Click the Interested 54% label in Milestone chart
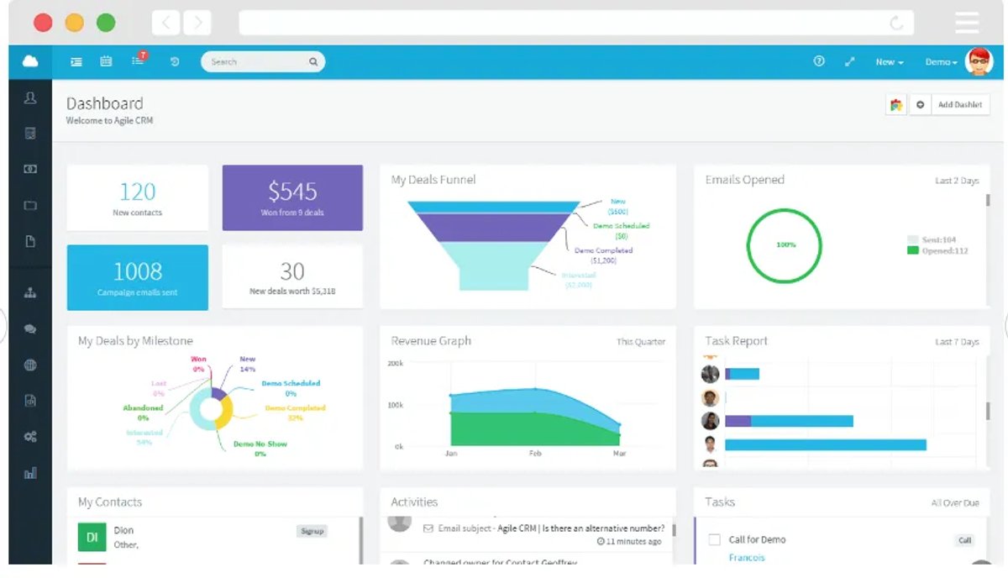Viewport: 1008px width, 578px height. click(144, 437)
